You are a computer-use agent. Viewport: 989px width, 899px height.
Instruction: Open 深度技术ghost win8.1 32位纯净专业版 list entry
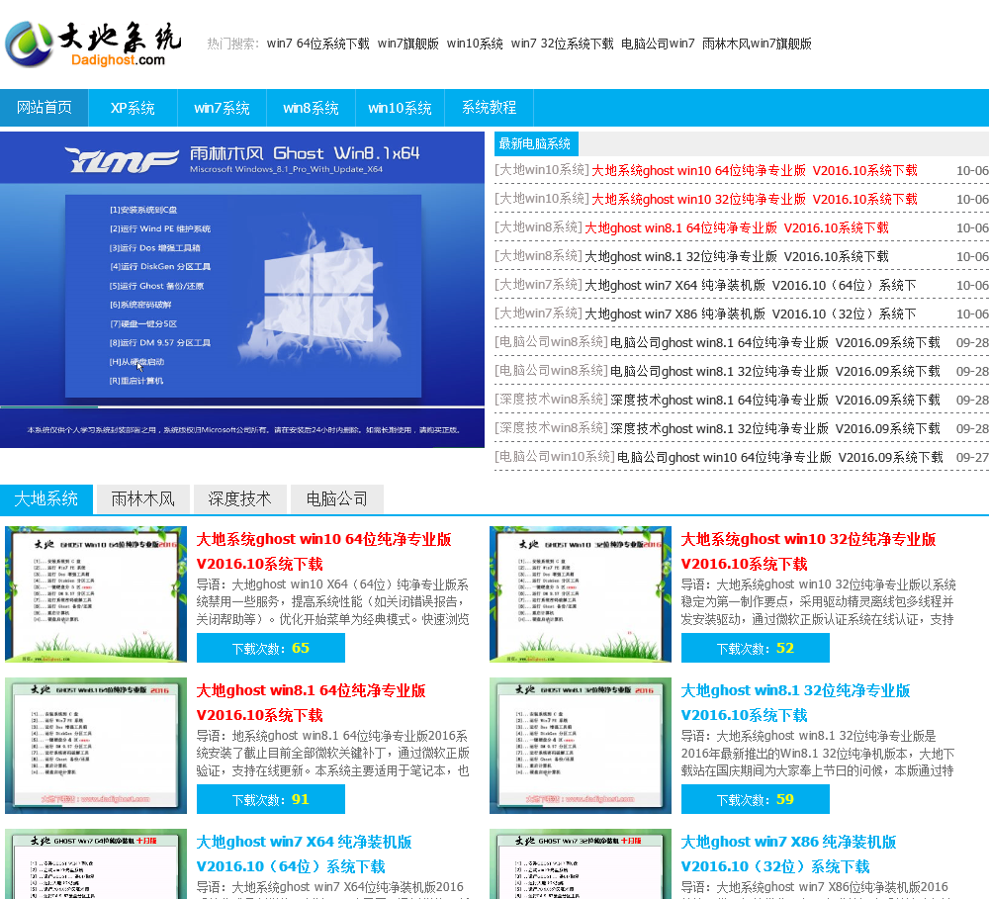774,428
